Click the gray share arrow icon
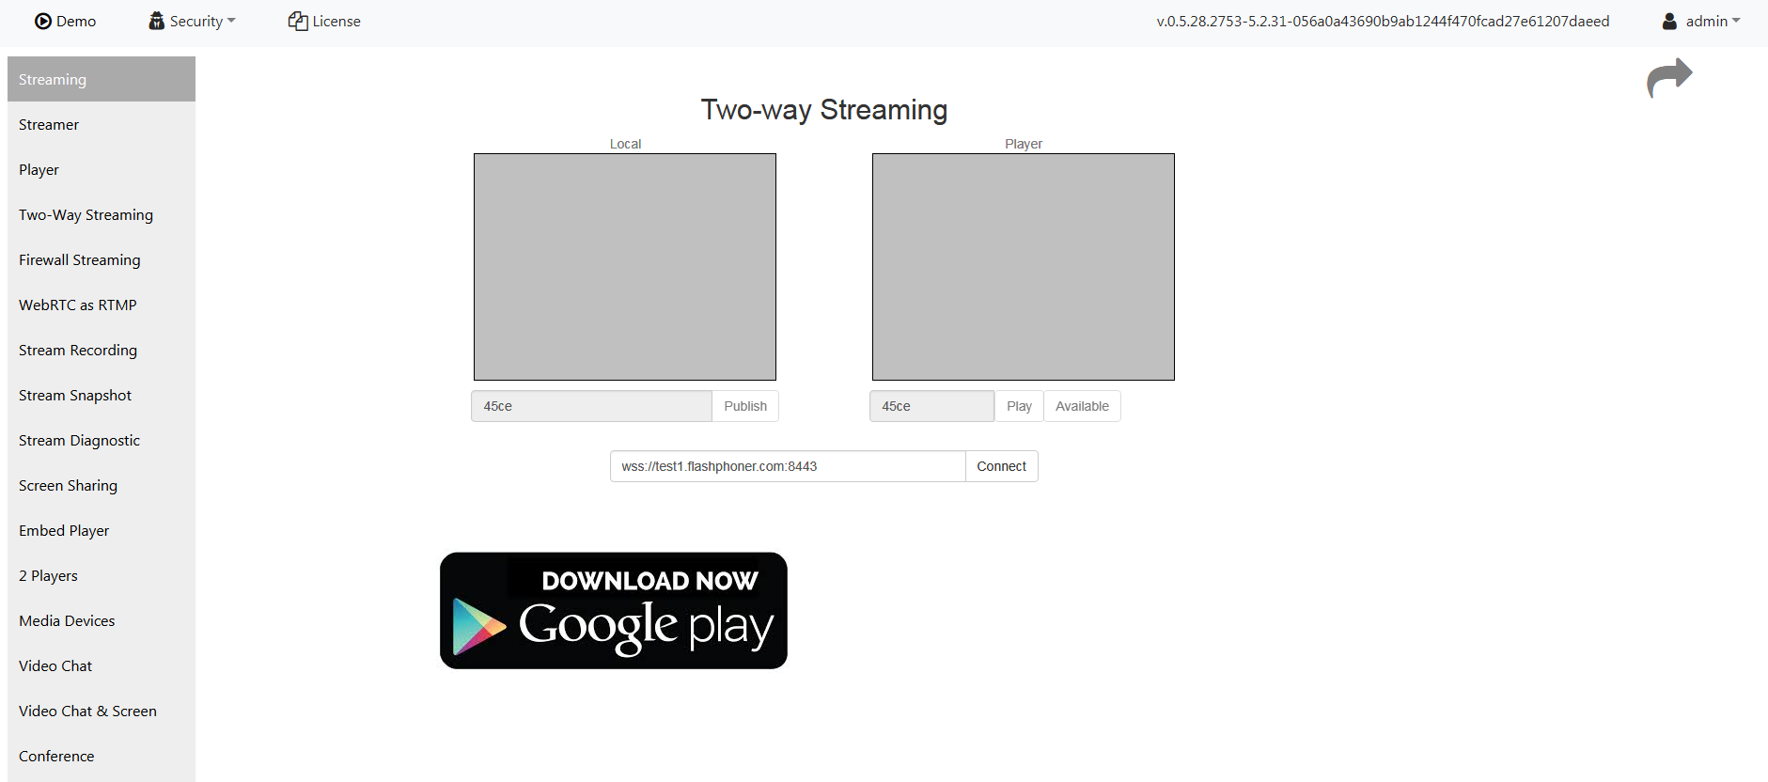Image resolution: width=1768 pixels, height=782 pixels. (x=1669, y=77)
